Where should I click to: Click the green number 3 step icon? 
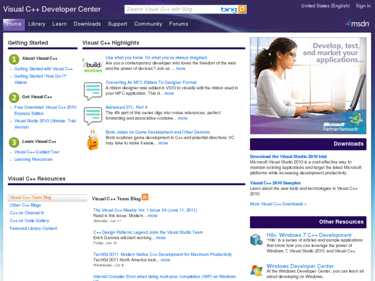pyautogui.click(x=14, y=142)
